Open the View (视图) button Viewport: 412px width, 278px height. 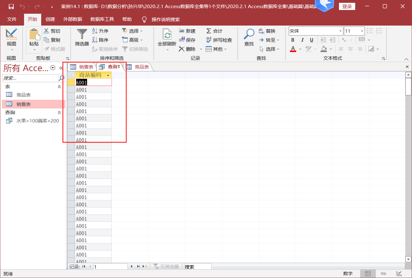coord(12,40)
